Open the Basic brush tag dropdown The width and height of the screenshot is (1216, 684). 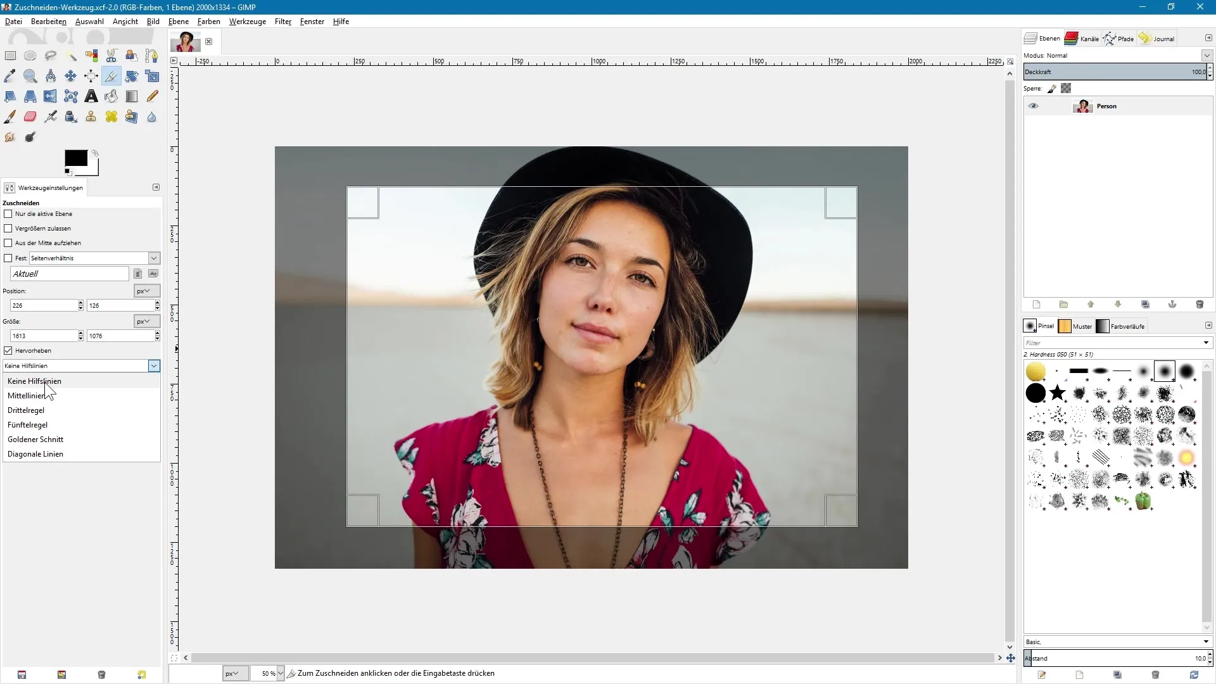point(1206,642)
